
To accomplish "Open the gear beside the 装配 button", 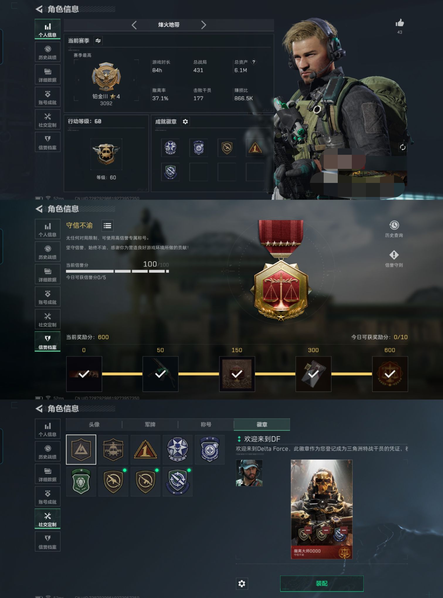I will point(242,583).
